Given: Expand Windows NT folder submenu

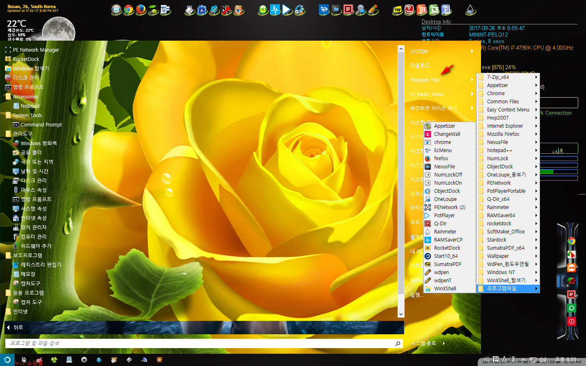Looking at the screenshot, I should click(508, 272).
